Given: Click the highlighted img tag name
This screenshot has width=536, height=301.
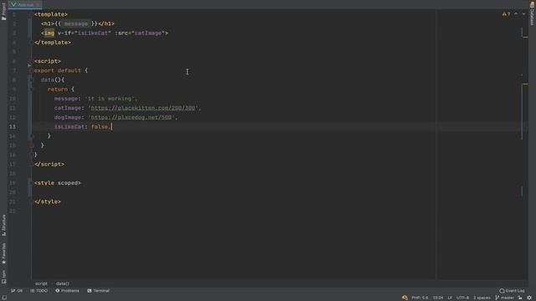Looking at the screenshot, I should point(49,33).
